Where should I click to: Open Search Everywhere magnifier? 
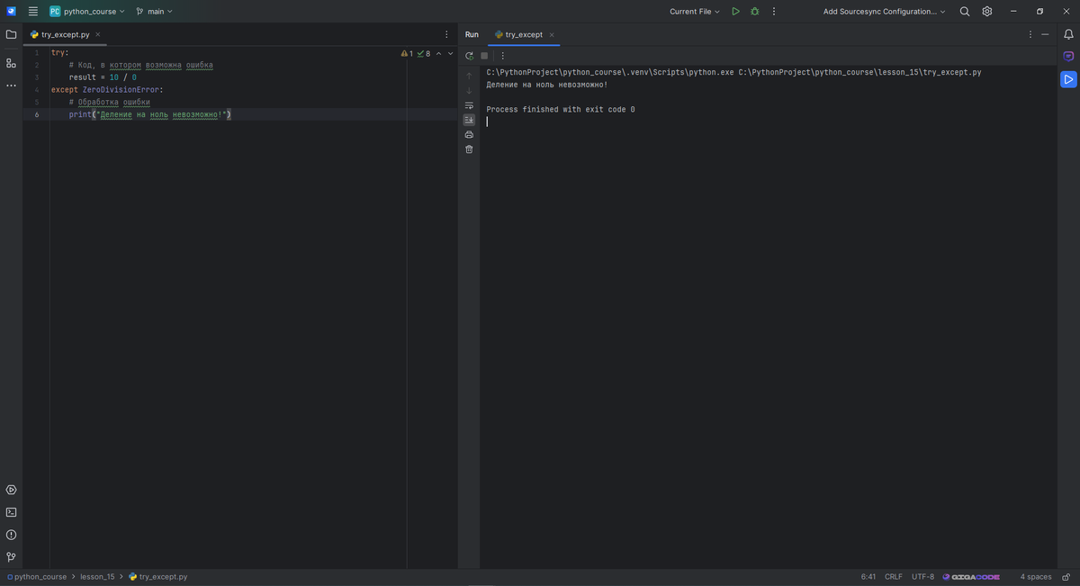[965, 12]
